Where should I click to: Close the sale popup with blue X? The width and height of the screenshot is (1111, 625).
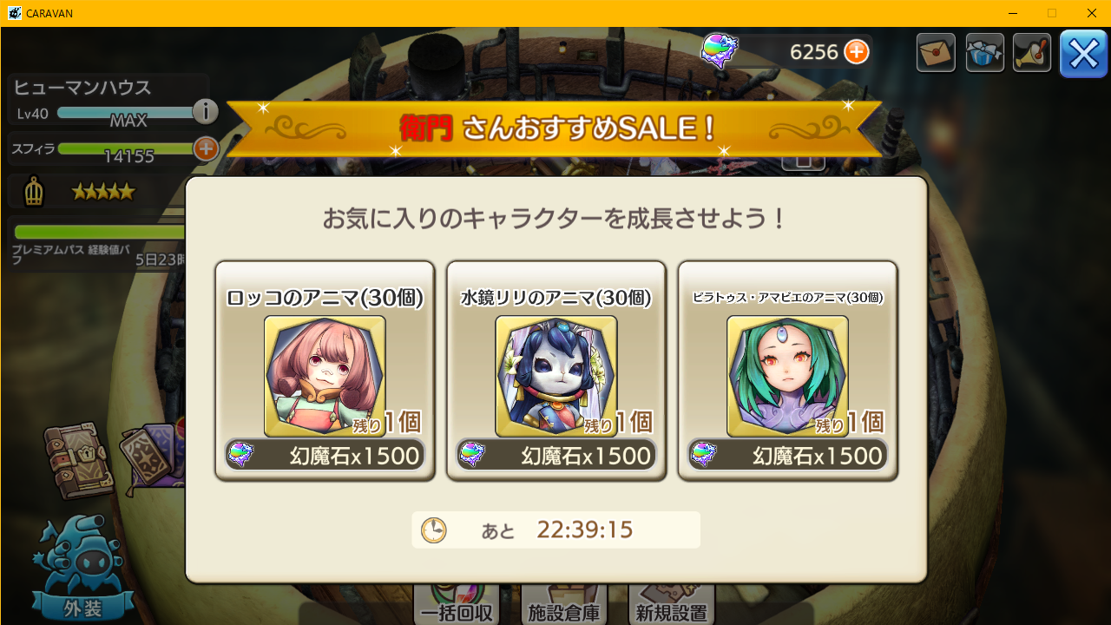coord(1083,54)
